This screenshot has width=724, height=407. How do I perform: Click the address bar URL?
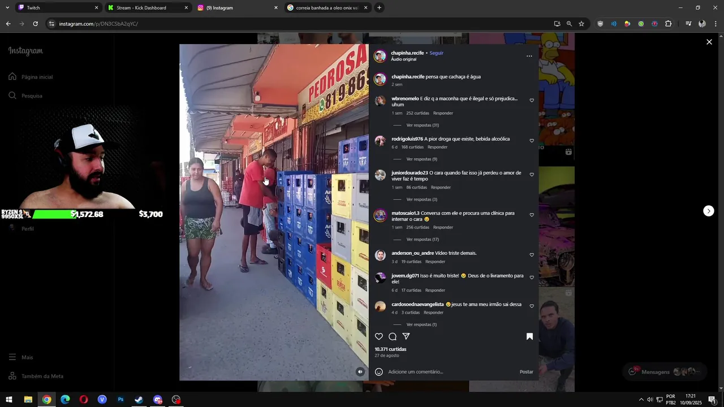coord(98,24)
